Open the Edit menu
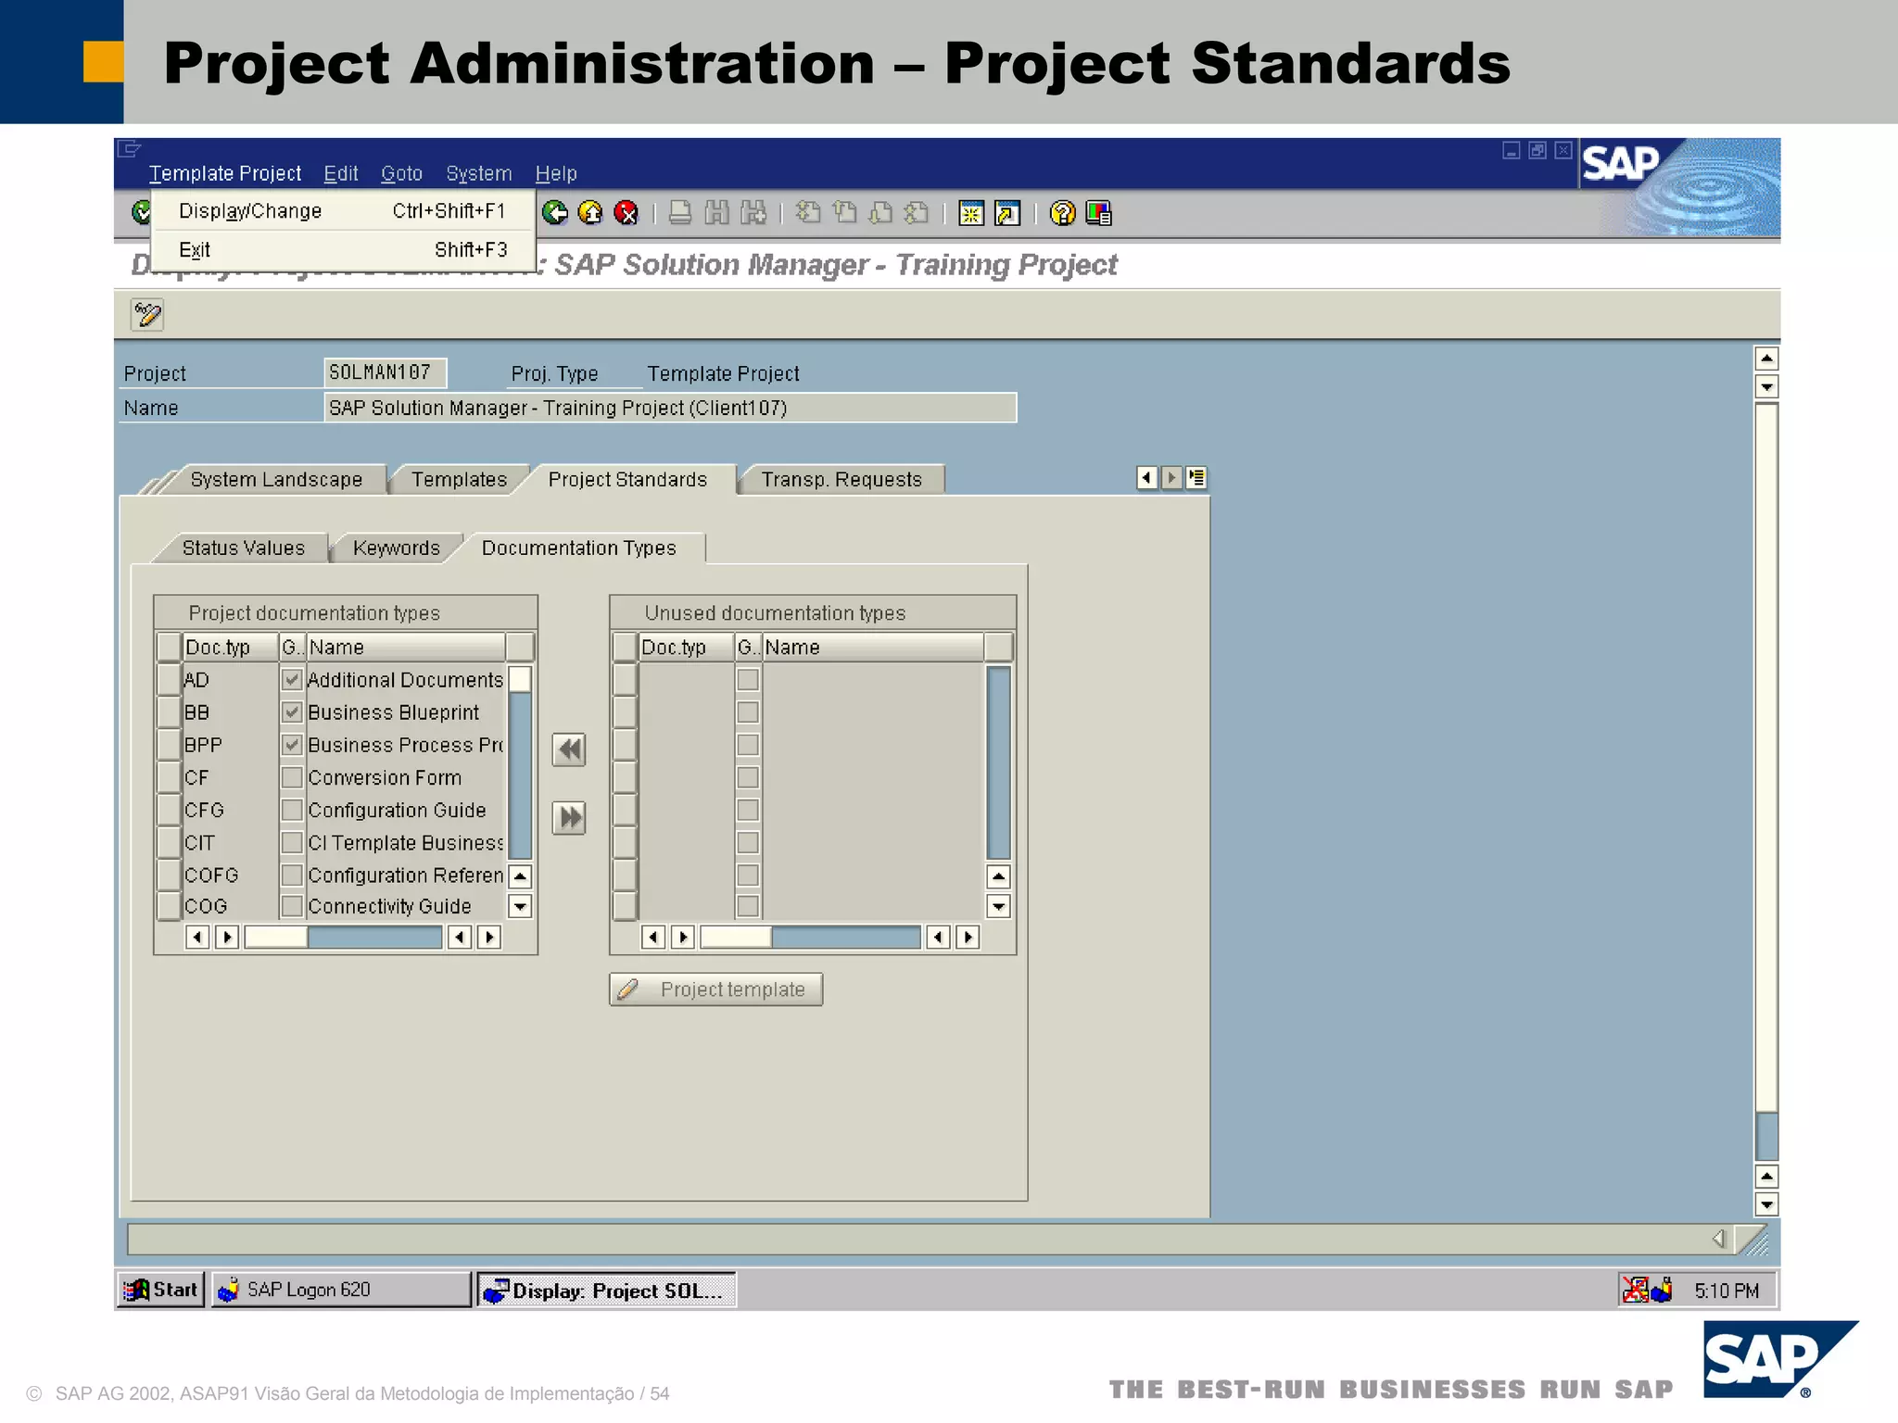The width and height of the screenshot is (1898, 1423). point(341,173)
